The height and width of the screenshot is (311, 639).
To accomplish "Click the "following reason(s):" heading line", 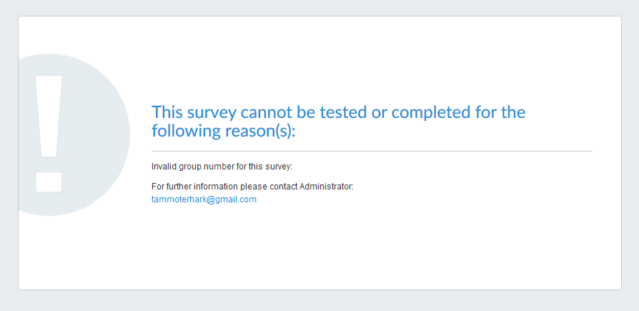I will pyautogui.click(x=223, y=132).
